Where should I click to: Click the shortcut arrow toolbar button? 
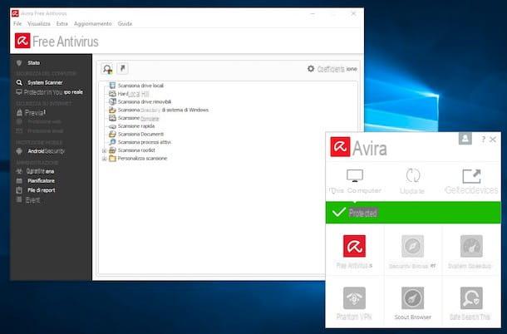[122, 69]
